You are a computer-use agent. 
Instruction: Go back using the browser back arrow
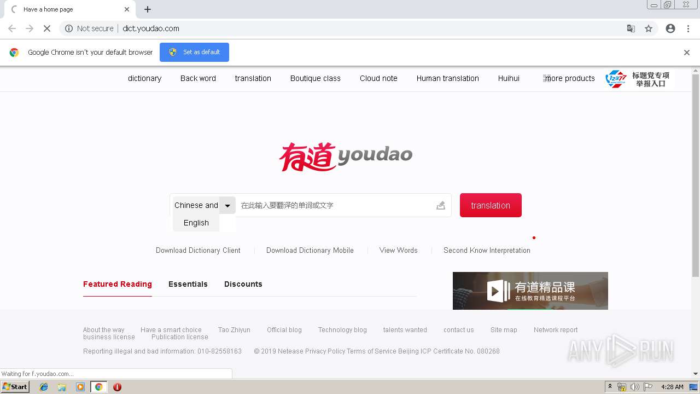click(12, 28)
